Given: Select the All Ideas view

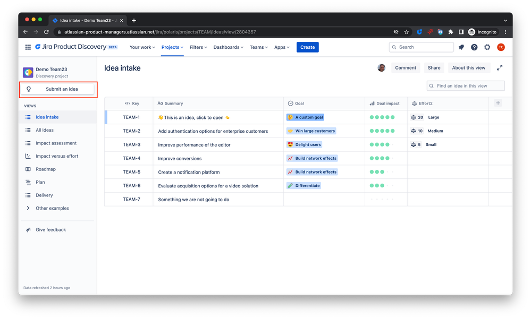Looking at the screenshot, I should coord(58,130).
